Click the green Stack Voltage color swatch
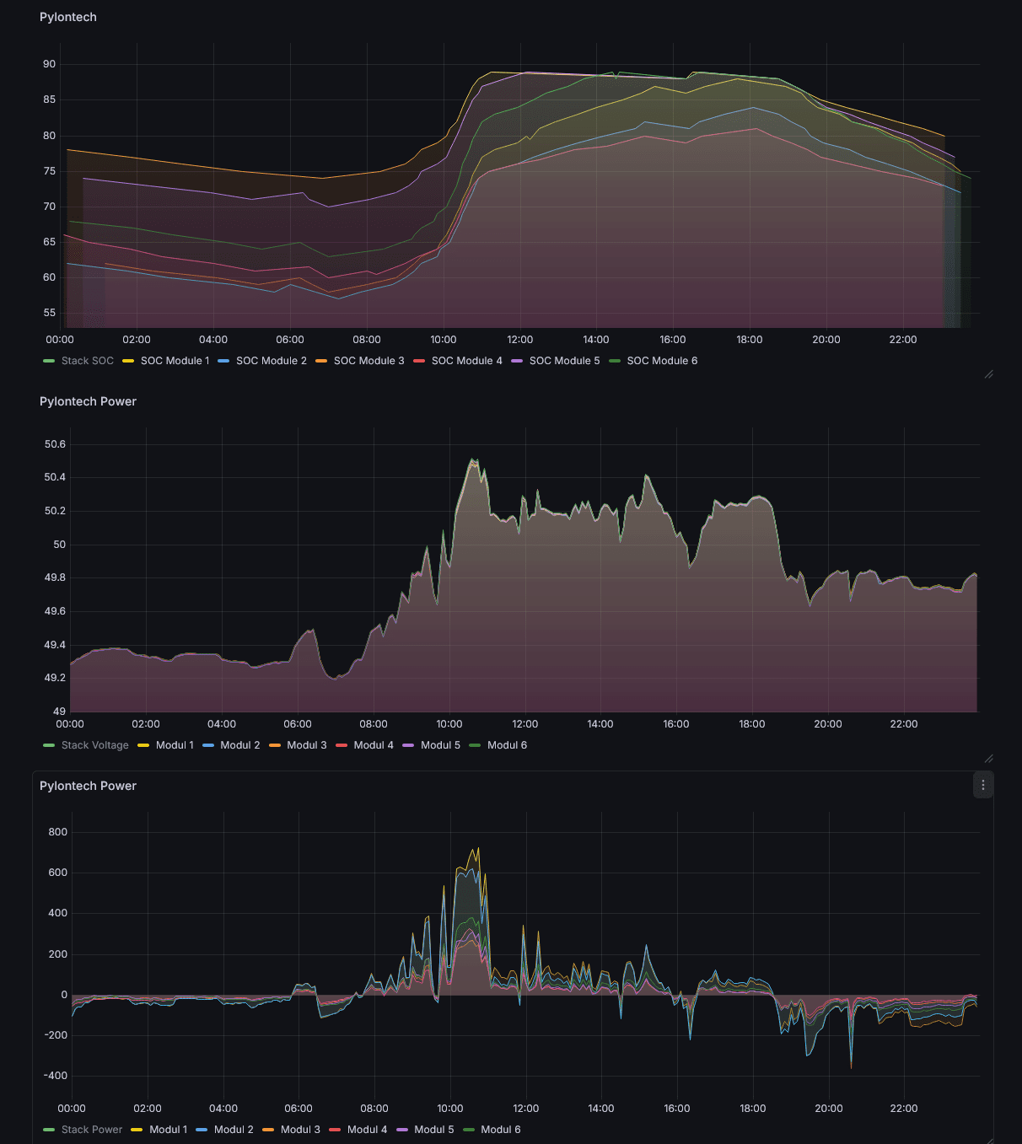 (49, 745)
